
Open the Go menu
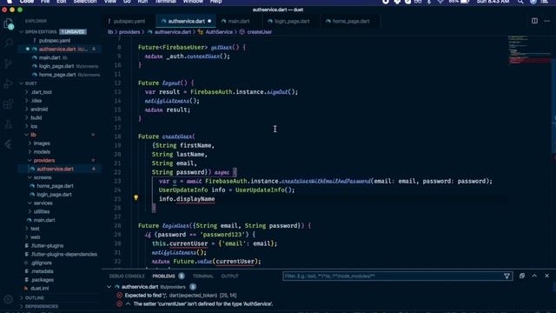point(127,2)
